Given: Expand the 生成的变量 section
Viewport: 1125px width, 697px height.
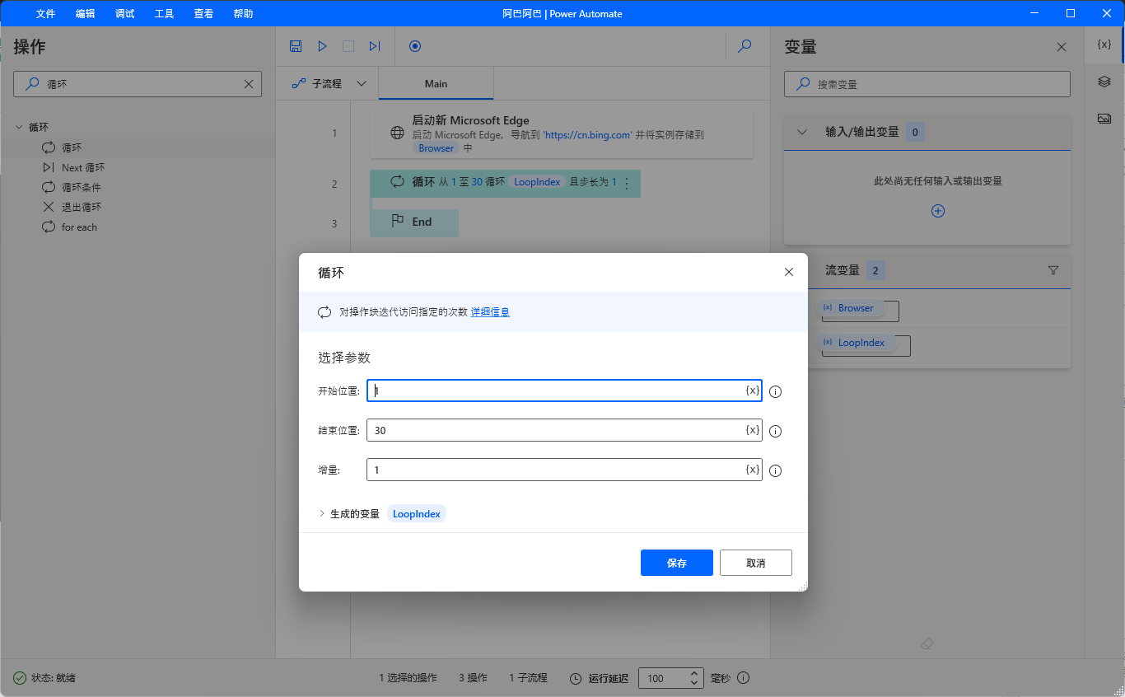Looking at the screenshot, I should (322, 513).
